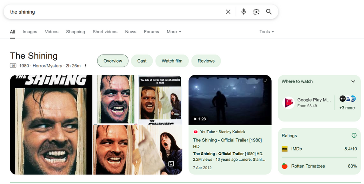Open IMDb 8.4/10 rating row

(319, 149)
